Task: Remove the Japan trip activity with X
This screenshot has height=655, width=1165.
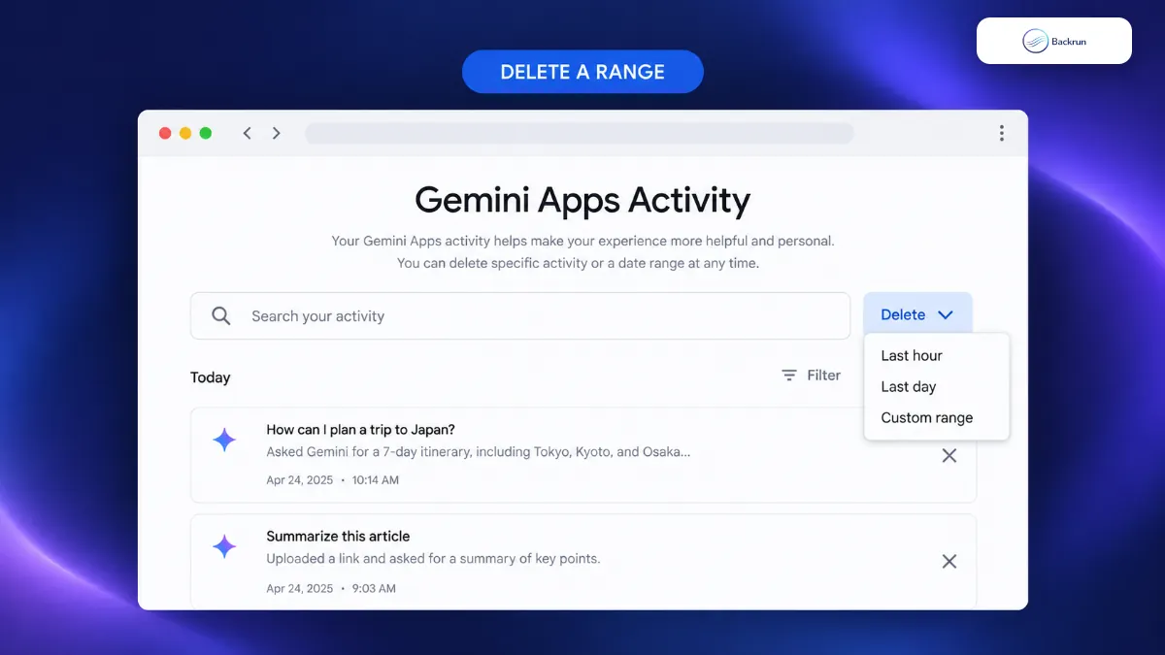Action: coord(949,455)
